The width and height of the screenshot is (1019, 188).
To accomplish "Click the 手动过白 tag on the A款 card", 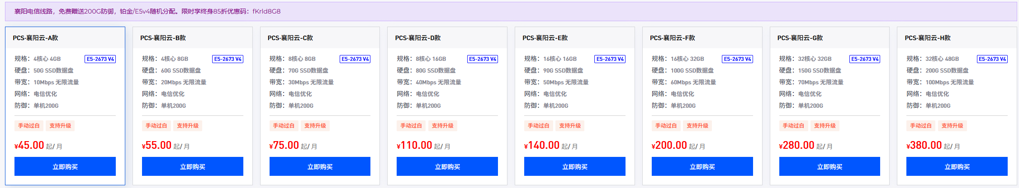I will 29,126.
